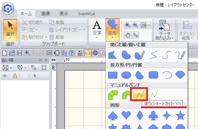This screenshot has width=198, height=129.
Task: Expand the レイアウトコピー dropdown arrow
Action: pos(84,30)
